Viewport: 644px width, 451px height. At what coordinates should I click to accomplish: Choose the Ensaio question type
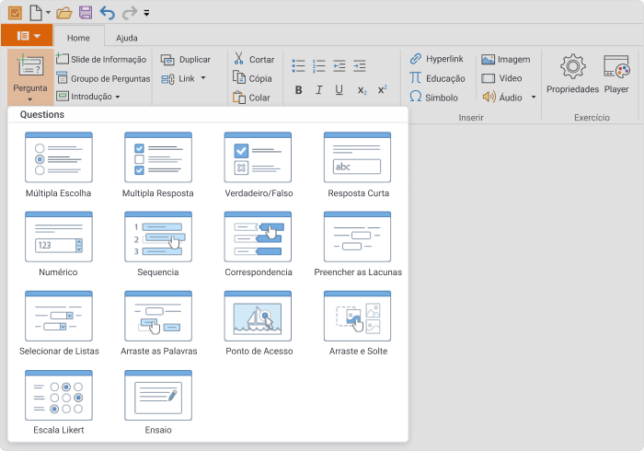pyautogui.click(x=157, y=402)
